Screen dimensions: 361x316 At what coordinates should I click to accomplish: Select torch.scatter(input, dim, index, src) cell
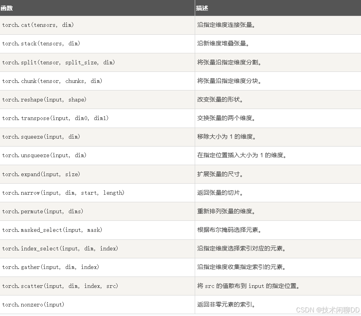(x=97, y=286)
